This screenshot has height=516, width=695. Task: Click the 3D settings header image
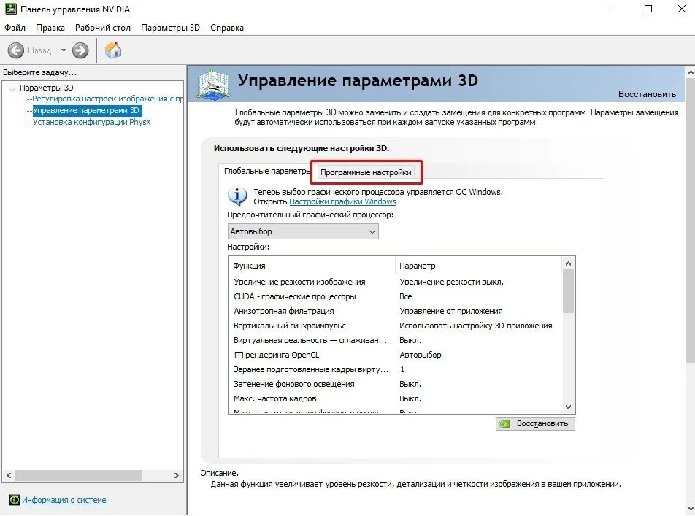[x=213, y=84]
